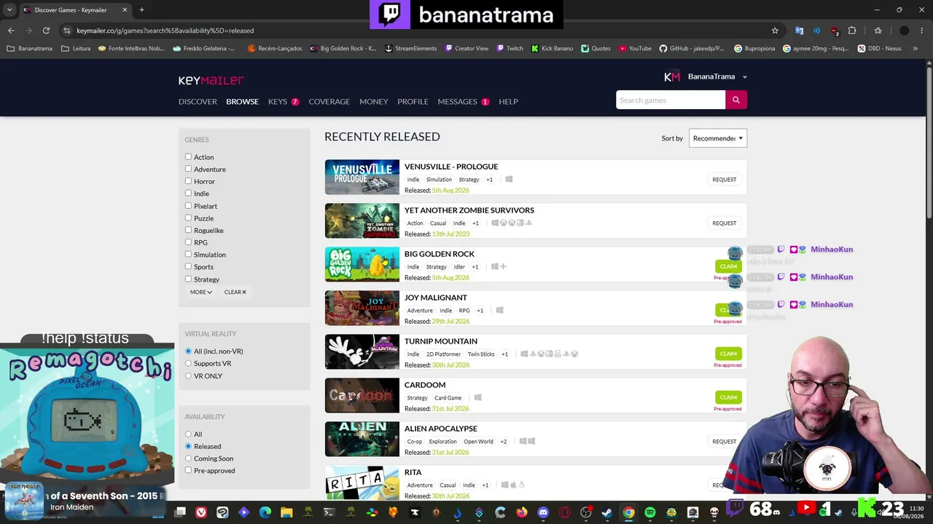The height and width of the screenshot is (524, 933).
Task: Open the PROFILE page
Action: click(x=413, y=101)
